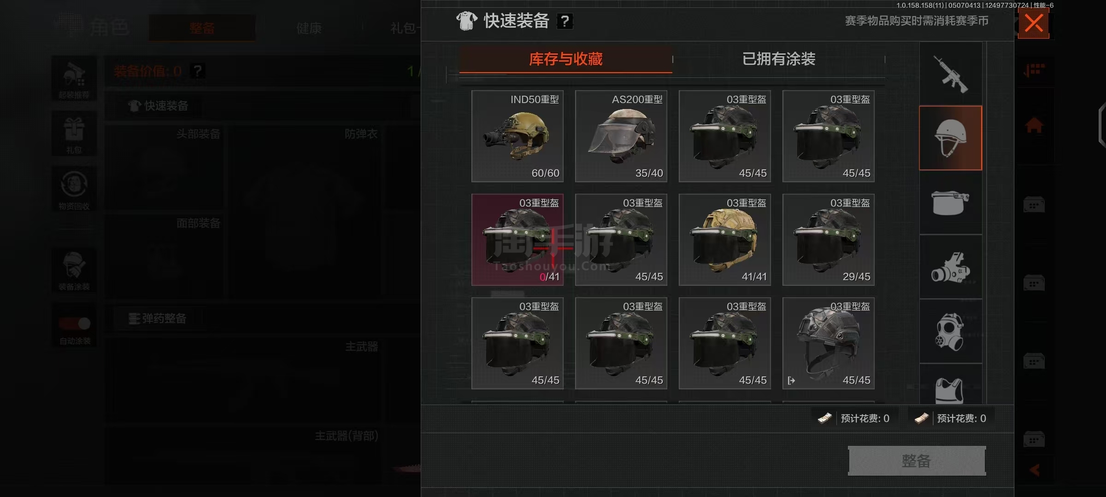1106x497 pixels.
Task: Click the 装备涂装 sidebar icon
Action: coord(74,271)
